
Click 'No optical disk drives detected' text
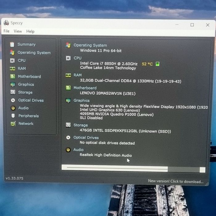tap(107, 143)
